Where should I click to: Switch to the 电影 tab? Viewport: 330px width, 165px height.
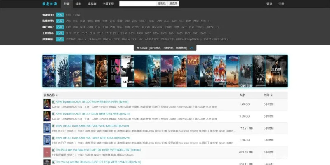pos(78,4)
